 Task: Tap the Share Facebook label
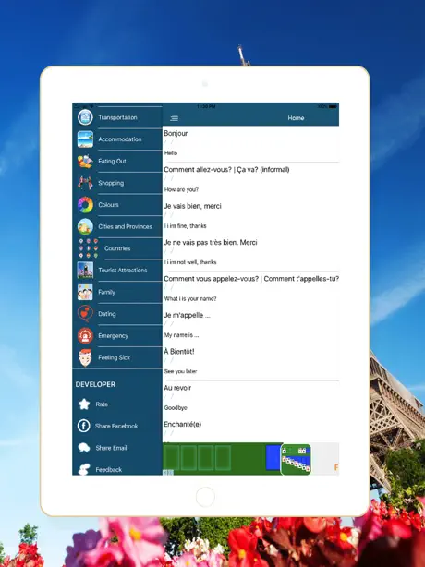[x=116, y=427]
